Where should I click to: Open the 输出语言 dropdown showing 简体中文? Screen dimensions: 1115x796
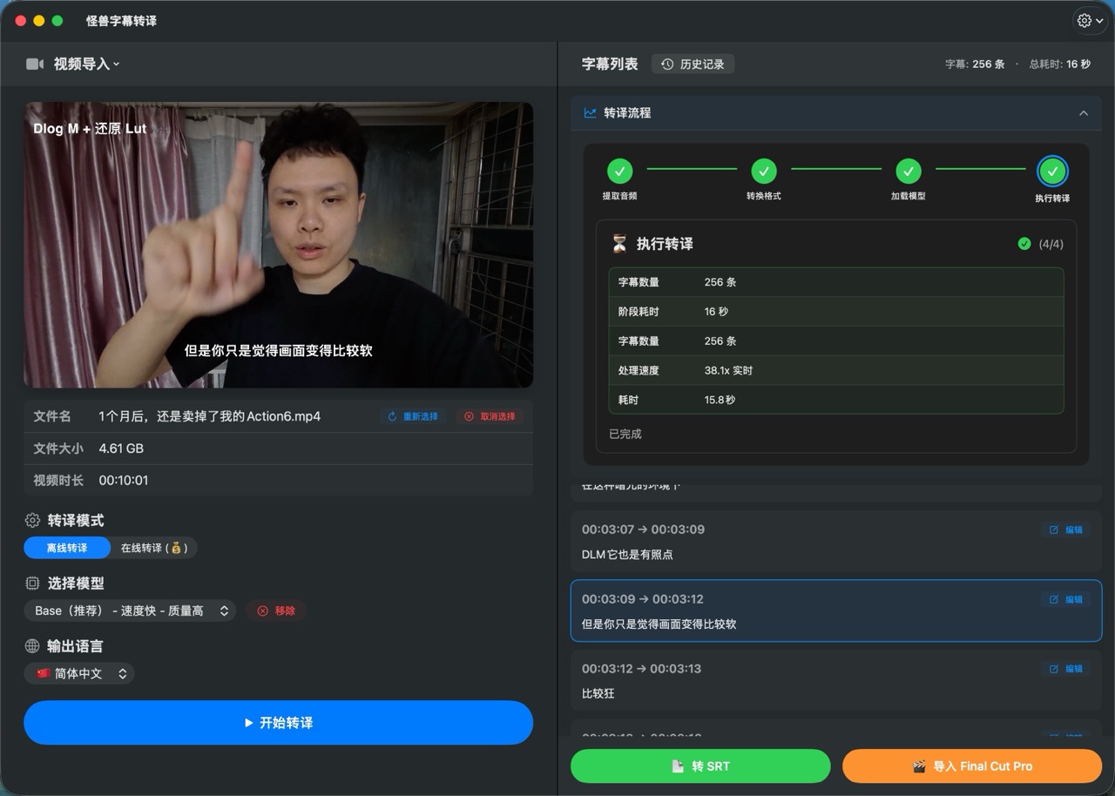coord(79,673)
